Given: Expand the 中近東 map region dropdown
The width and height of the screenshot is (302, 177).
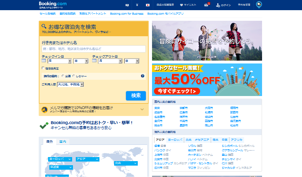Looking at the screenshot, I should coord(61,167).
